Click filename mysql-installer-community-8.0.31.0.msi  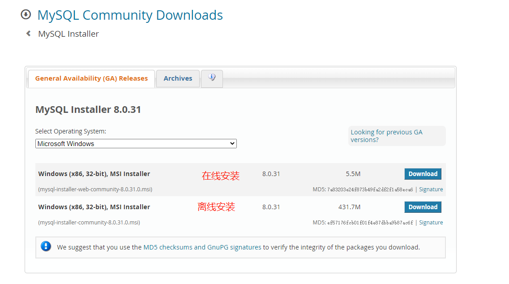(89, 223)
